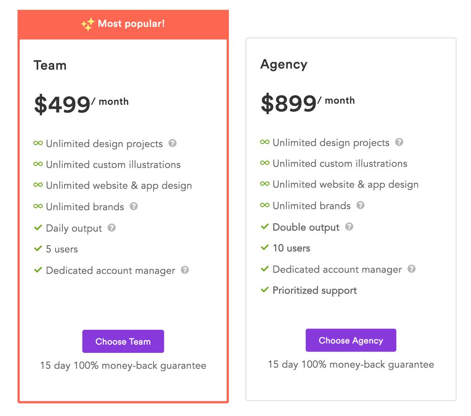The height and width of the screenshot is (416, 471).
Task: Click Team plan money-back guarantee text
Action: tap(123, 366)
